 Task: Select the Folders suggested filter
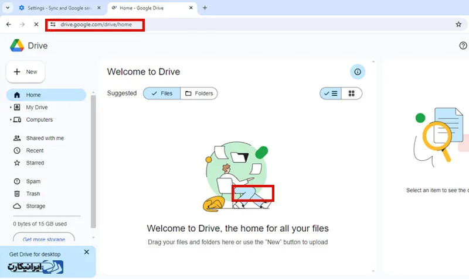pyautogui.click(x=199, y=94)
